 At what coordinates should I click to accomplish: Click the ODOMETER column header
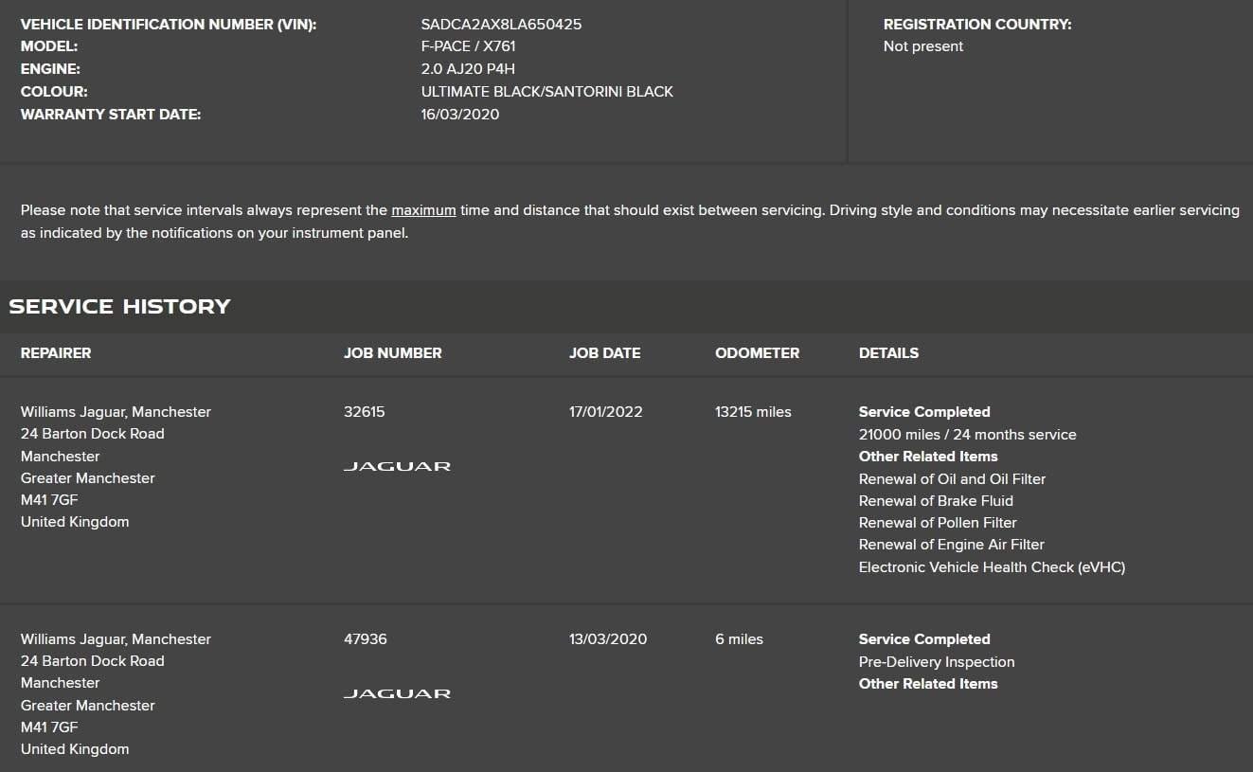(757, 352)
